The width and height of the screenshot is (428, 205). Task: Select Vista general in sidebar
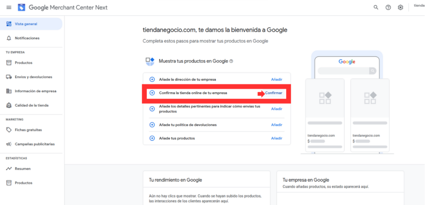coord(31,24)
